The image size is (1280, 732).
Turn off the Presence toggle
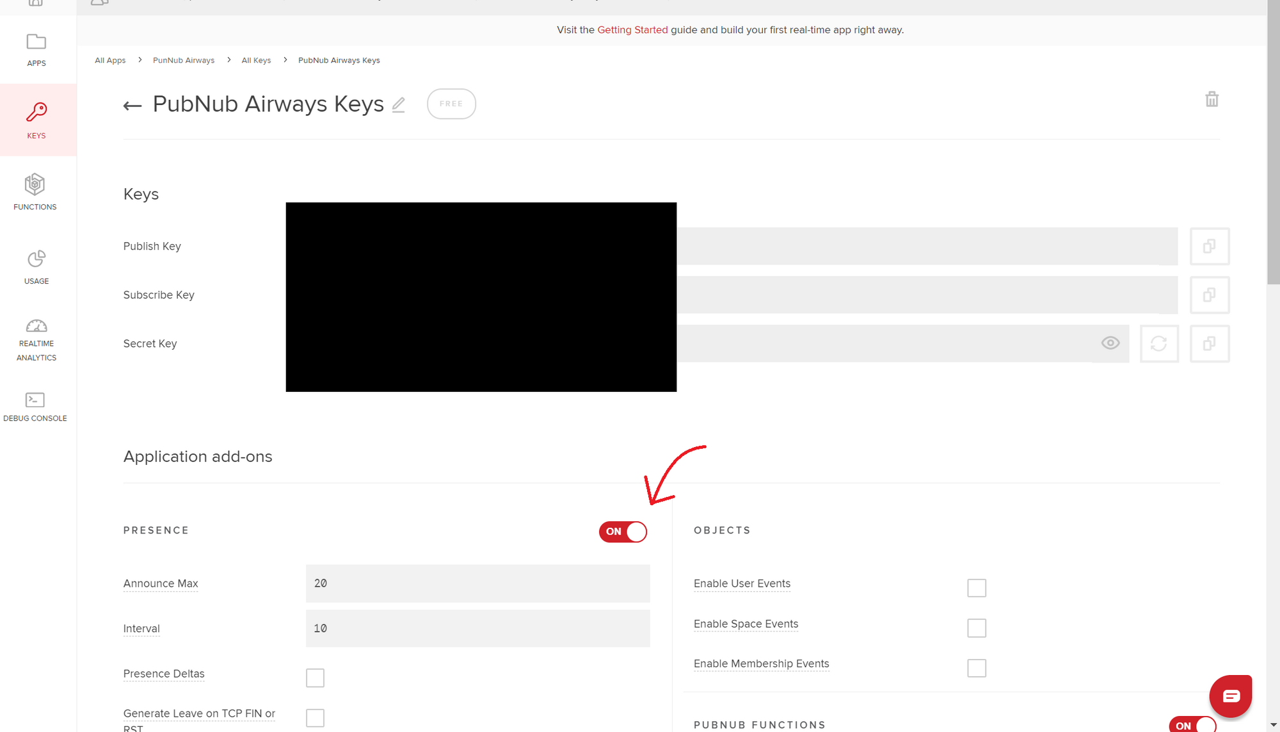pyautogui.click(x=623, y=532)
